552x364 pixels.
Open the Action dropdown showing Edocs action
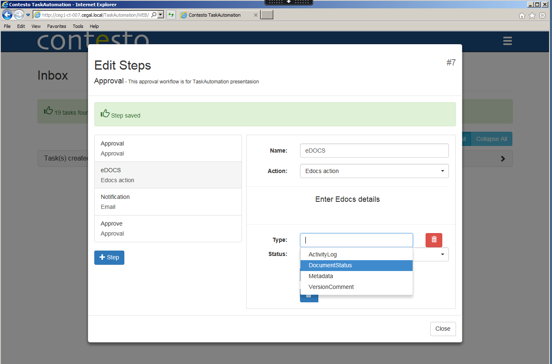tap(374, 171)
